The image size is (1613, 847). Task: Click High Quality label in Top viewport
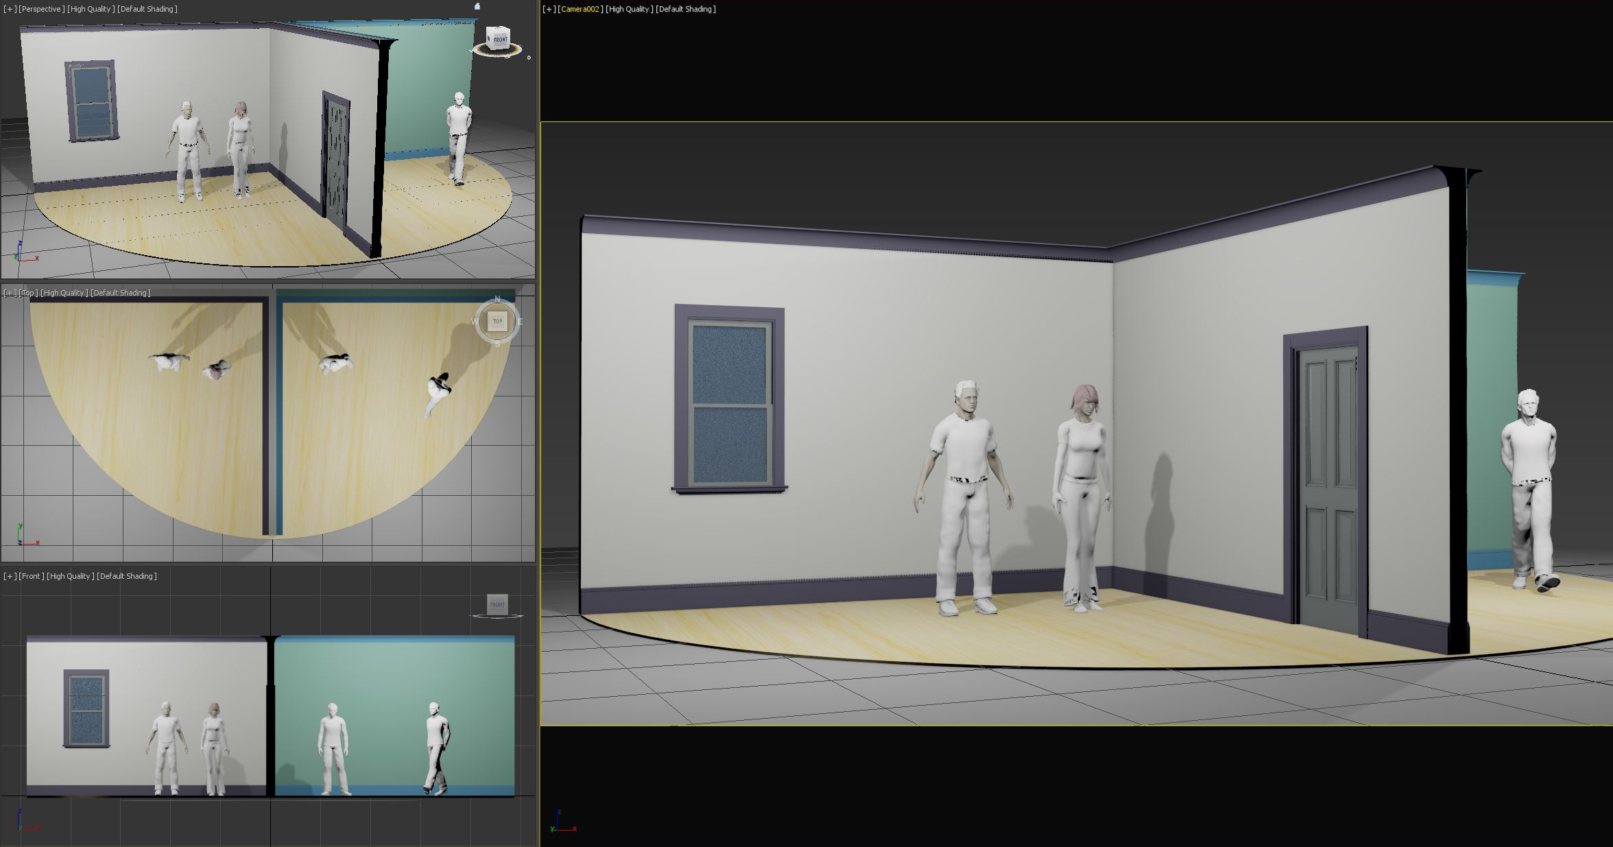pyautogui.click(x=63, y=293)
